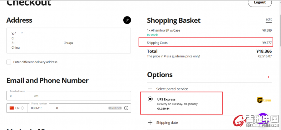Select the UPS Express radio button

pyautogui.click(x=150, y=99)
